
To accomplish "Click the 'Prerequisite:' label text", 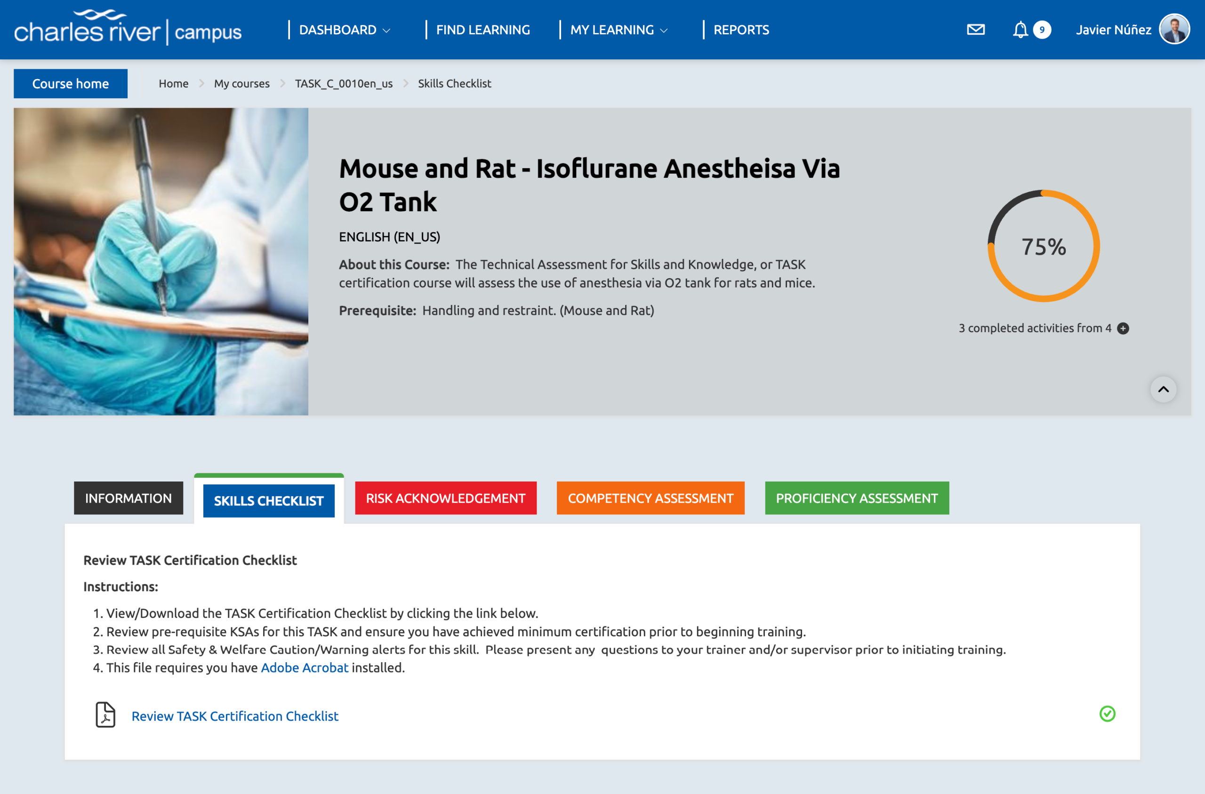I will coord(377,311).
